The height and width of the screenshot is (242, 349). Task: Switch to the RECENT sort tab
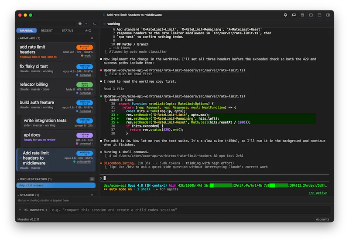click(47, 30)
